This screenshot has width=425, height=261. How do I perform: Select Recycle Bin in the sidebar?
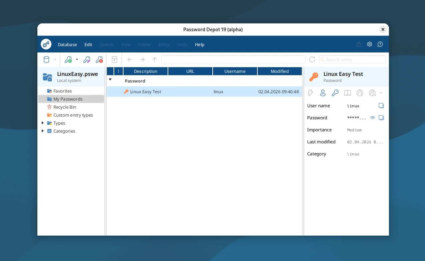[65, 107]
